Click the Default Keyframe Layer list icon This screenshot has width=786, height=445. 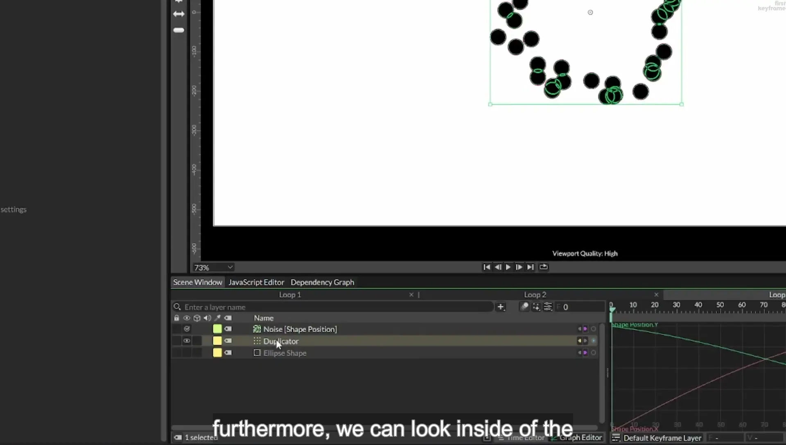pos(616,438)
